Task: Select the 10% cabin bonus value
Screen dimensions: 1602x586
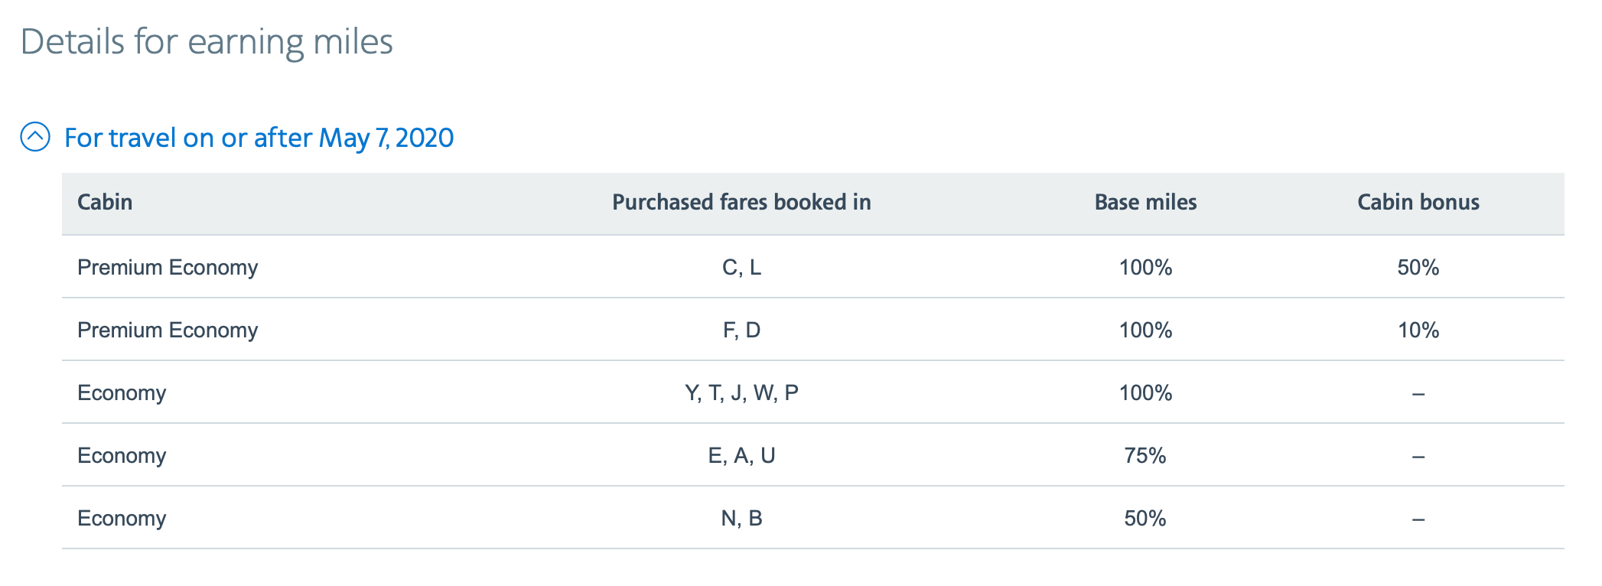Action: click(1417, 330)
